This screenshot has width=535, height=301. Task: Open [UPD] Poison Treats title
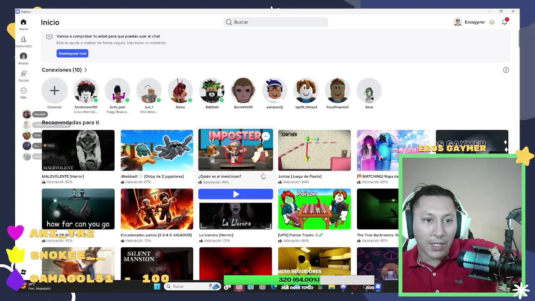301,235
